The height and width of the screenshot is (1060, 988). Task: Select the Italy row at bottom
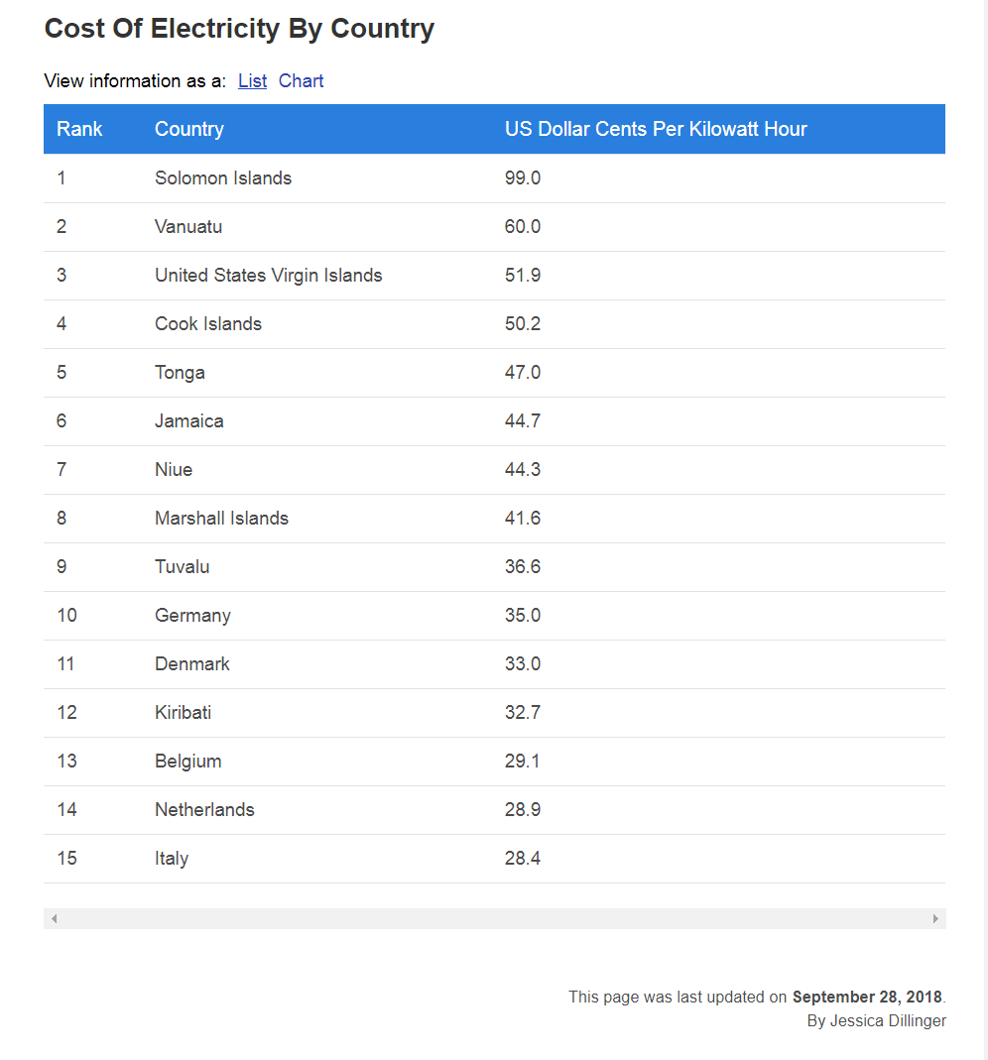pos(494,859)
